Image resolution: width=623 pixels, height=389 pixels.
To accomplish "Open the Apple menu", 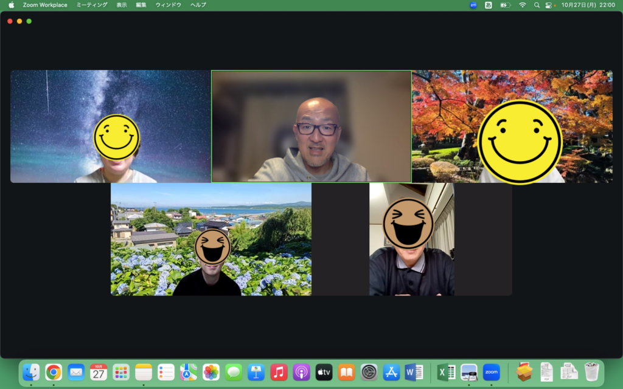I will [x=11, y=5].
